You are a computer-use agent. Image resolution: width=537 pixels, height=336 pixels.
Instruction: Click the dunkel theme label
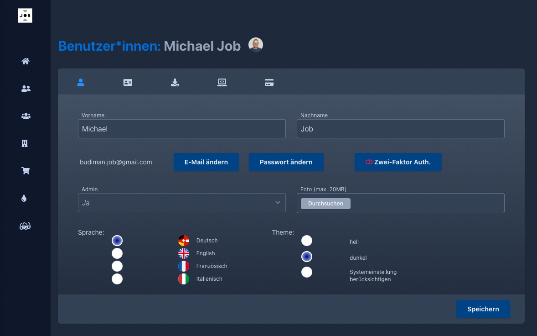tap(358, 258)
